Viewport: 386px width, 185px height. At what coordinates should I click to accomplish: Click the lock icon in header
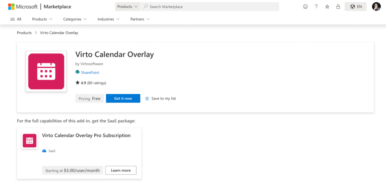338,7
